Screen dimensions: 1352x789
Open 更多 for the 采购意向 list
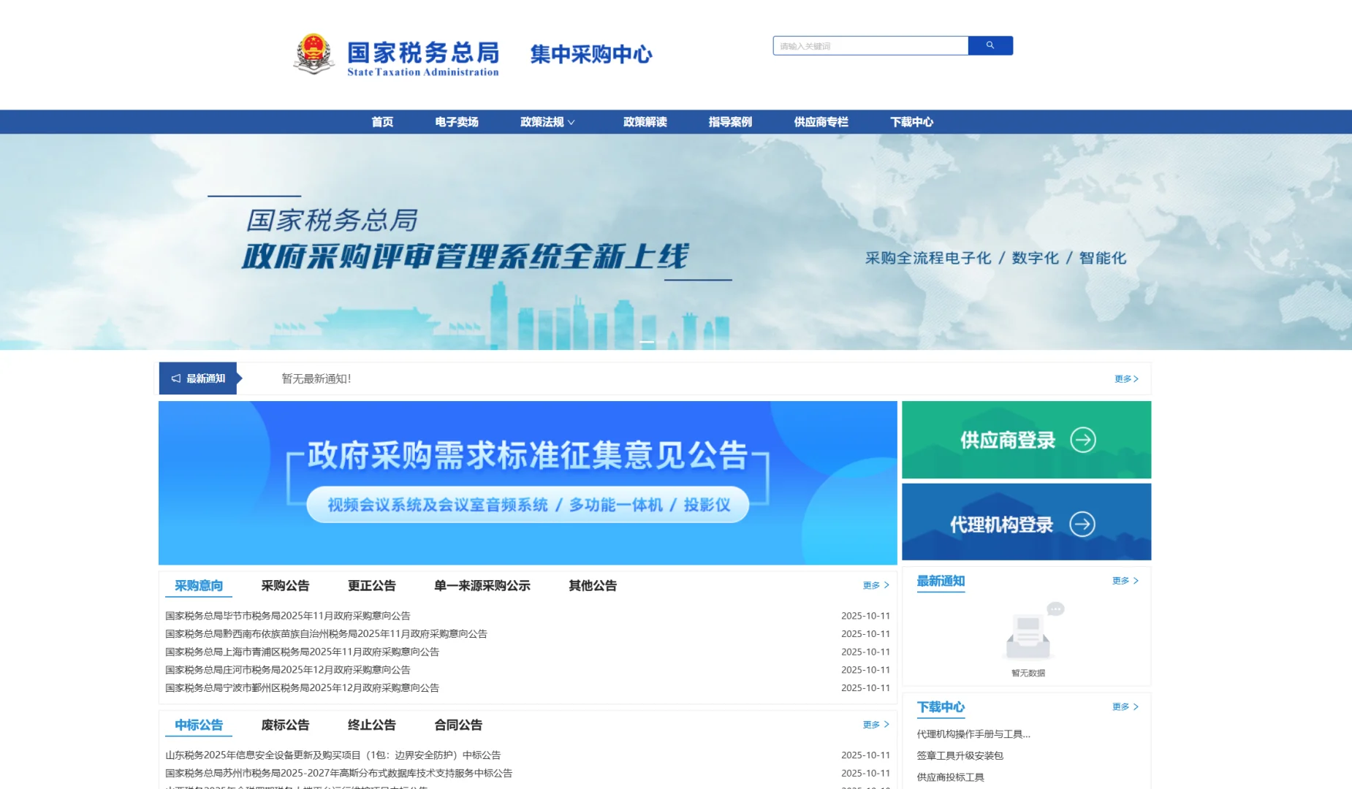[x=876, y=585]
